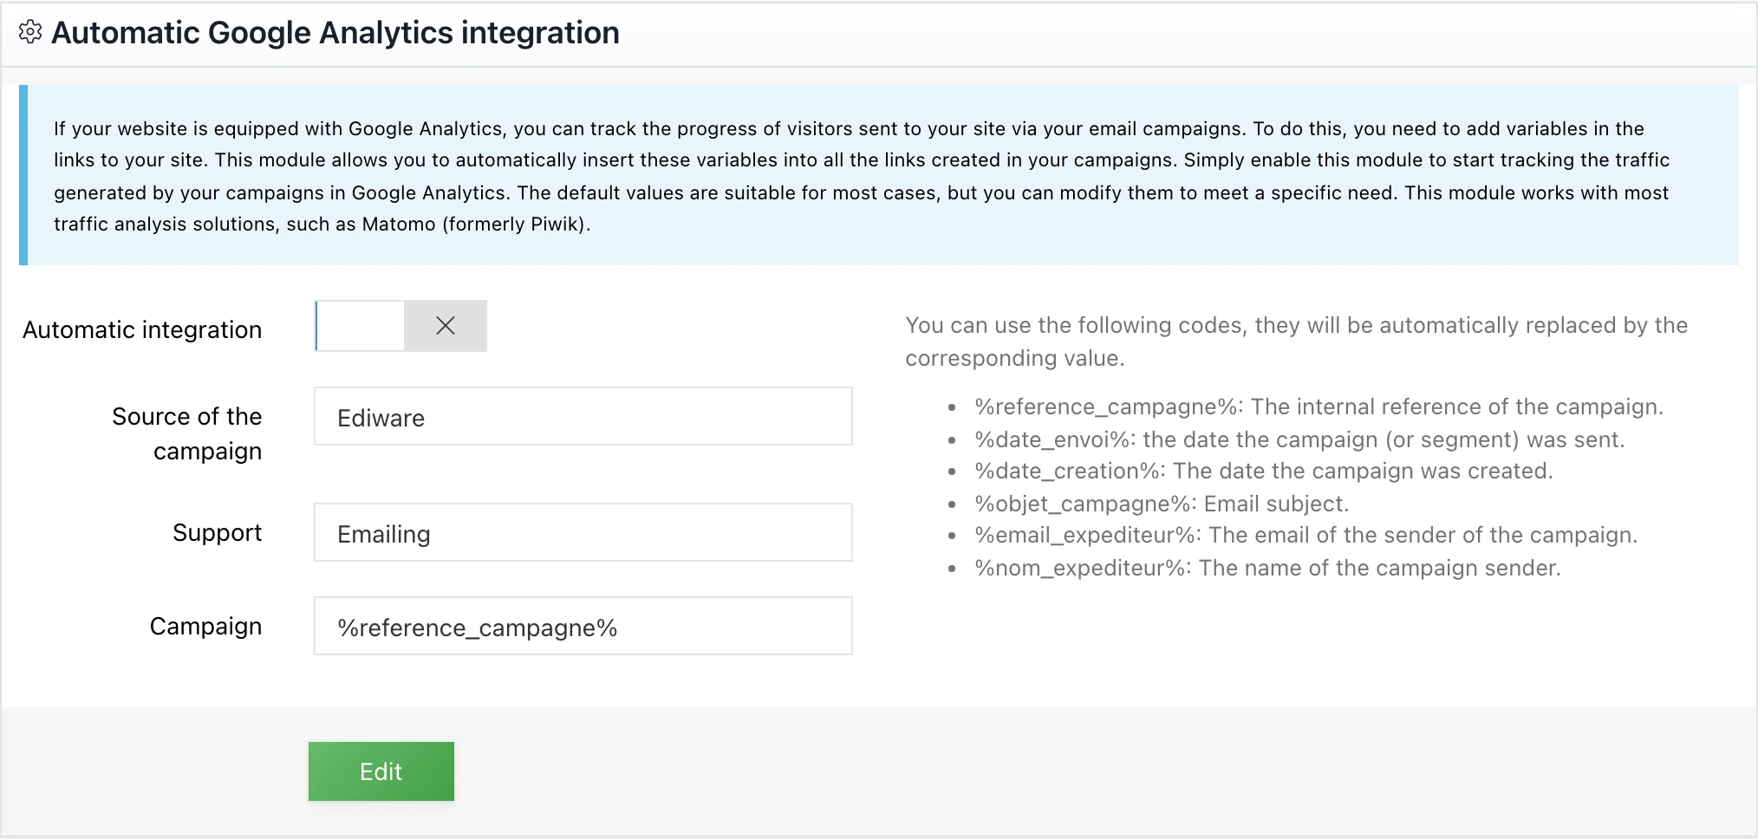Click the Source of the campaign input field
The height and width of the screenshot is (839, 1758).
(x=582, y=417)
